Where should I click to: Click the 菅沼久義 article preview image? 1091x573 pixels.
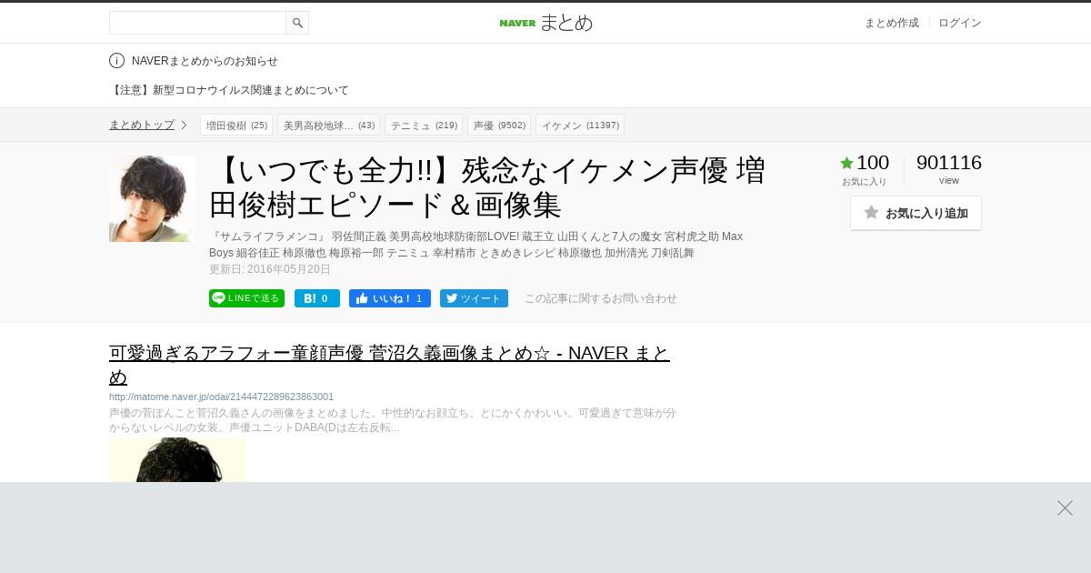177,460
